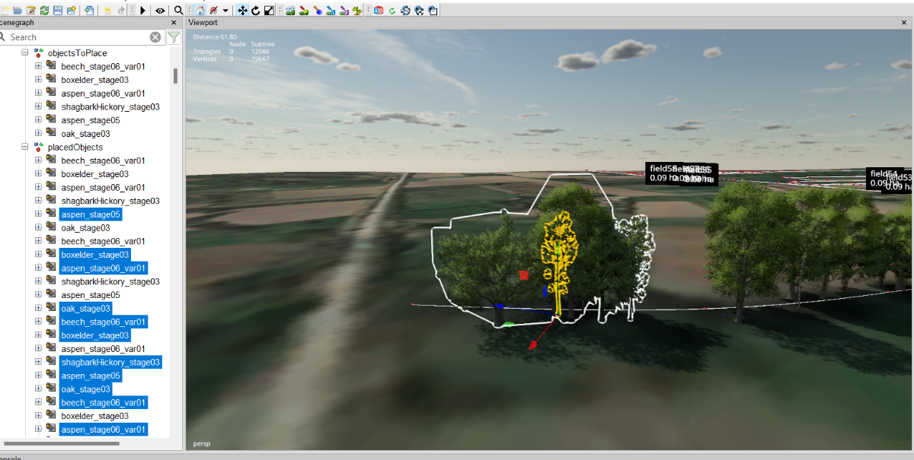Click the green reload icon in toolbar
Viewport: 914px width, 460px height.
pos(44,10)
